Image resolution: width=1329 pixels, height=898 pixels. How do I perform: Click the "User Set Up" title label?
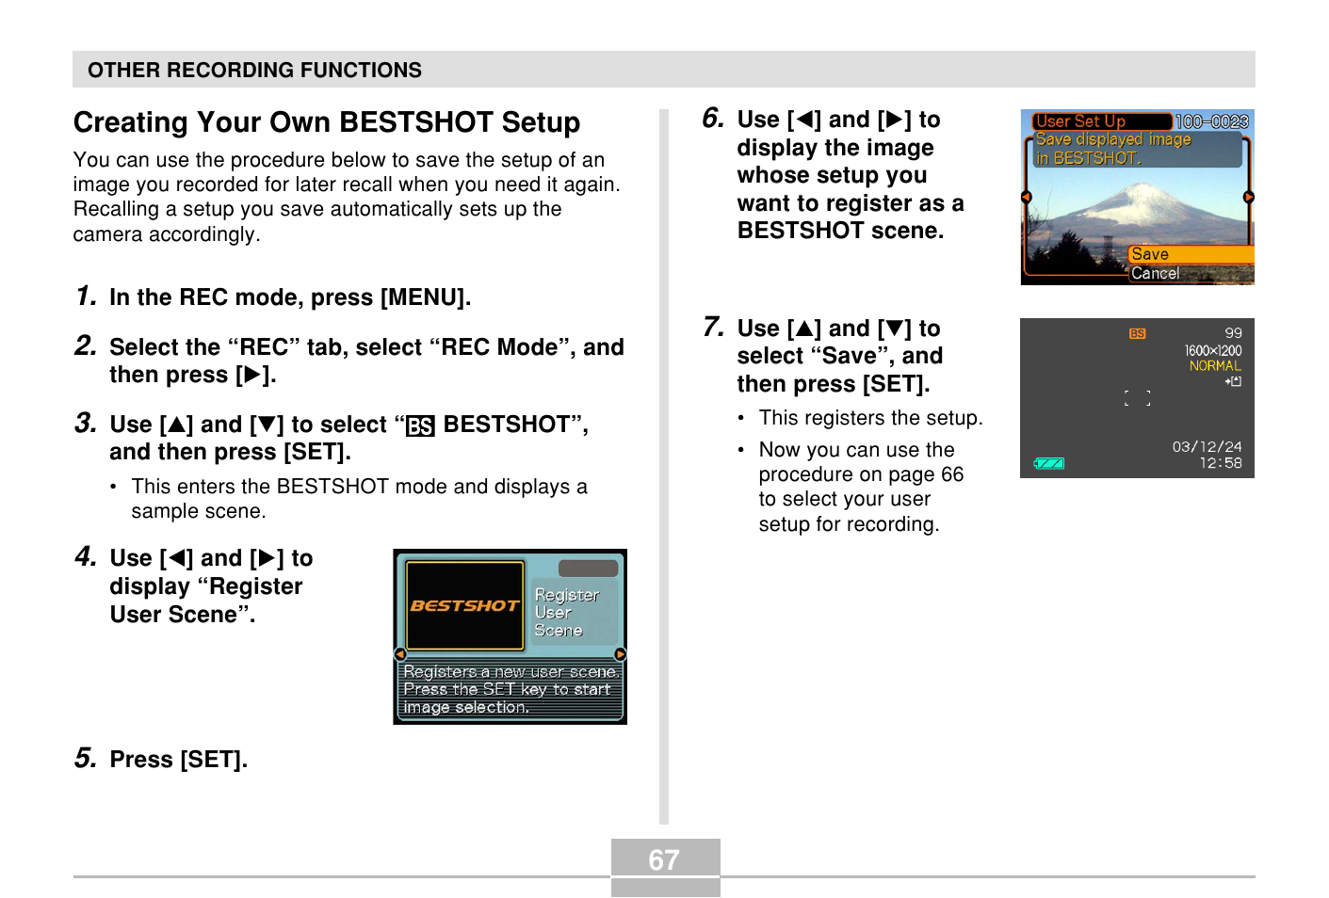point(1102,121)
